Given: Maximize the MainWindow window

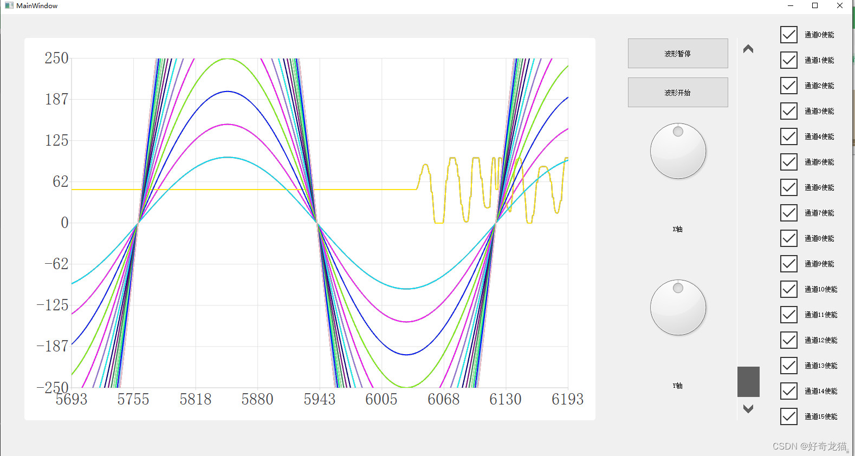Looking at the screenshot, I should coord(815,5).
